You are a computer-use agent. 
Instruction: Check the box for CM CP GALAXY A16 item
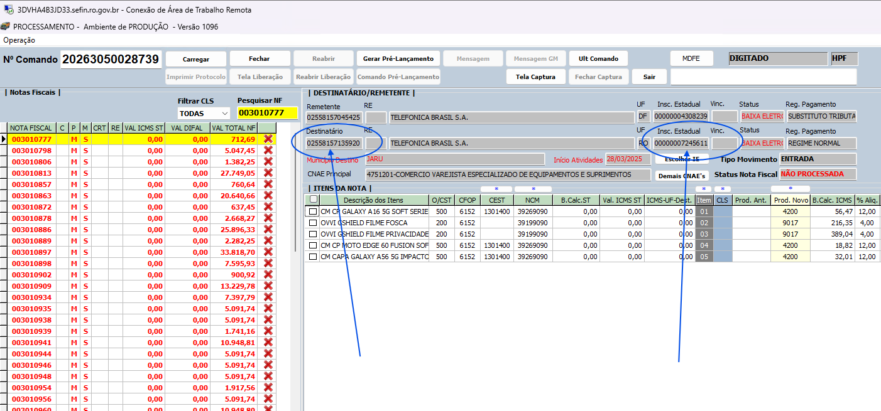pos(312,211)
